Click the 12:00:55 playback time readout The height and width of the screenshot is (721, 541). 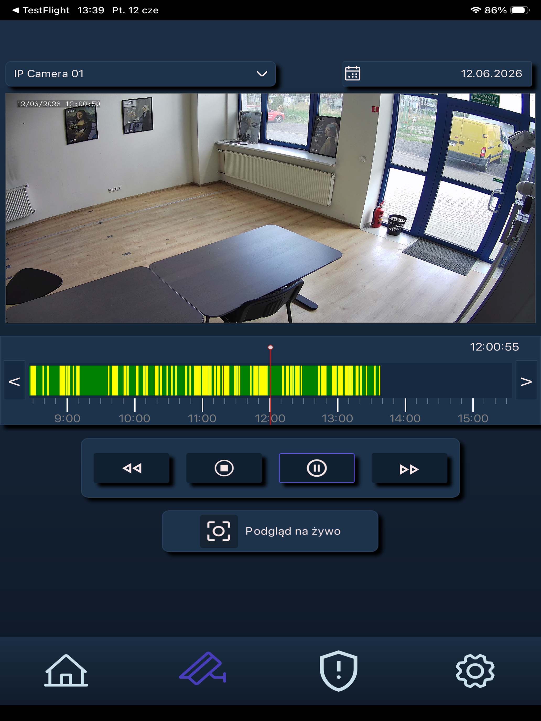pos(494,347)
